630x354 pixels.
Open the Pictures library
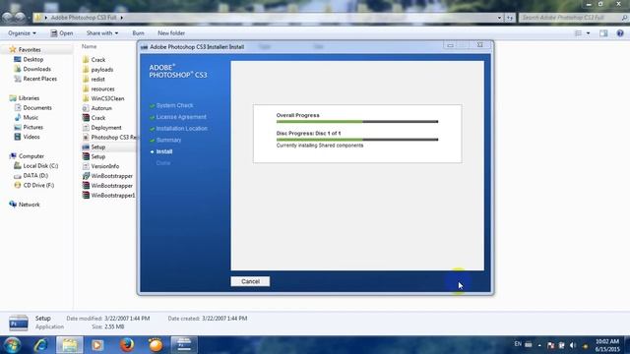pos(32,127)
